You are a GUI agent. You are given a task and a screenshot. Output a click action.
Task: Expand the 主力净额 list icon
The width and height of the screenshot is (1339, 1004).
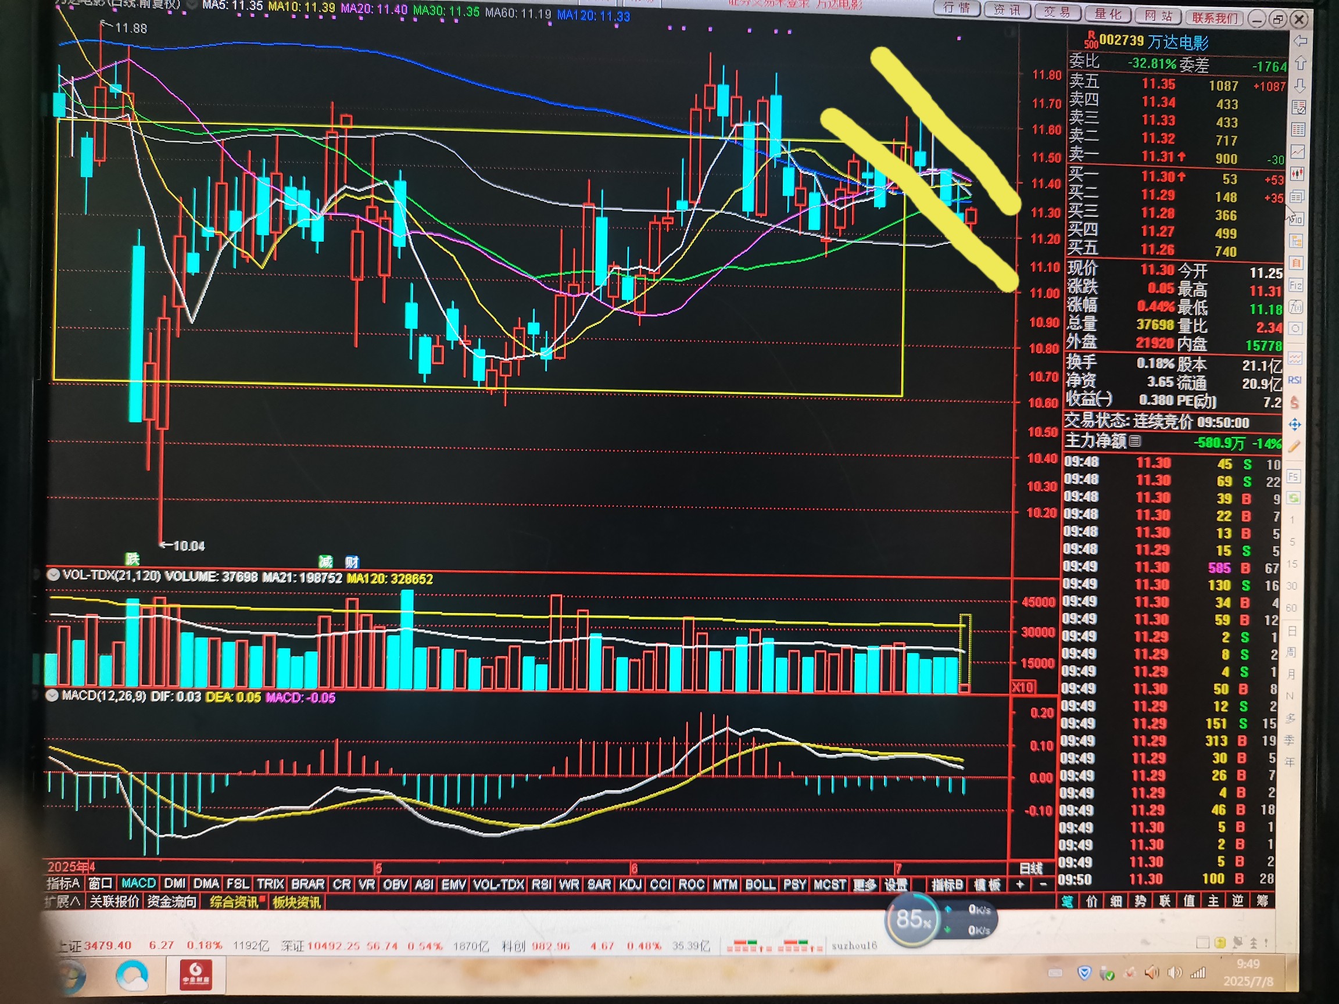point(1135,440)
